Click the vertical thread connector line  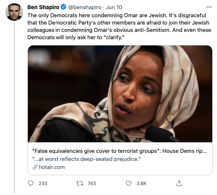14,108
